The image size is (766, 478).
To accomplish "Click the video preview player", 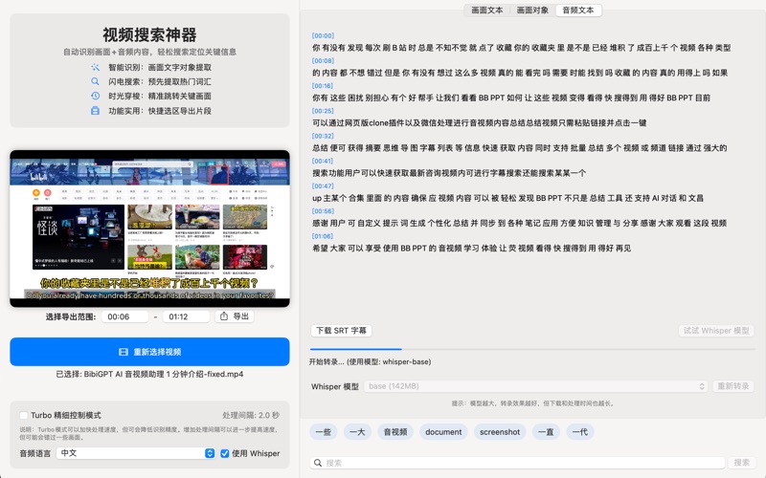I will click(x=149, y=228).
